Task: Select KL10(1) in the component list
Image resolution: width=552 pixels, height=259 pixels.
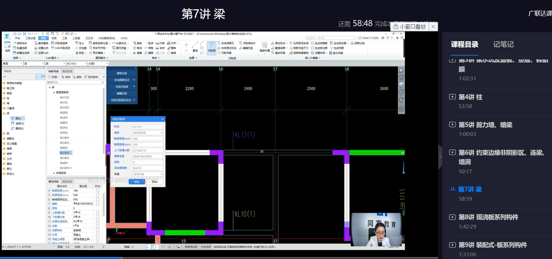Action: click(64, 138)
